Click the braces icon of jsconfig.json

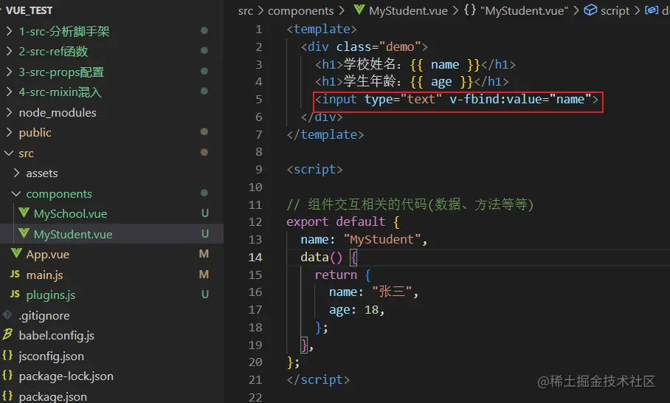click(7, 355)
